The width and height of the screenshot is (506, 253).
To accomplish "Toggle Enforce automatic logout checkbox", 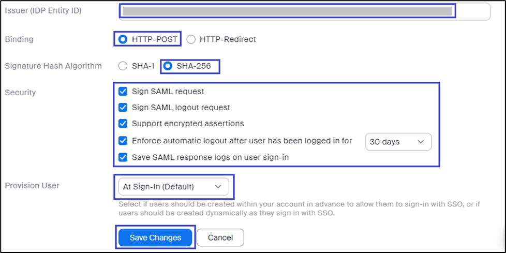I will pyautogui.click(x=123, y=140).
